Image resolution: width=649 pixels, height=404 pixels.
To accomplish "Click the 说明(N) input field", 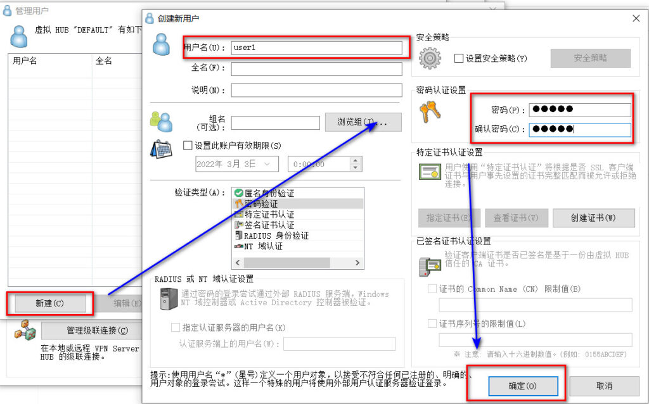I will pyautogui.click(x=317, y=90).
